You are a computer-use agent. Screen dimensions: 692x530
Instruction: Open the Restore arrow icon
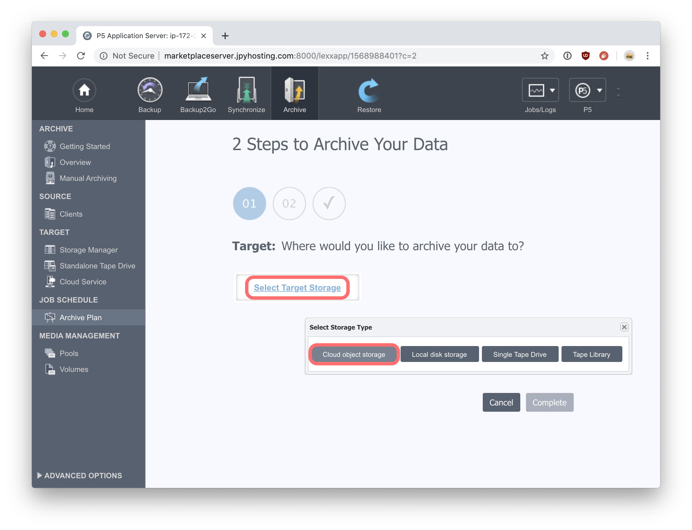(x=369, y=90)
